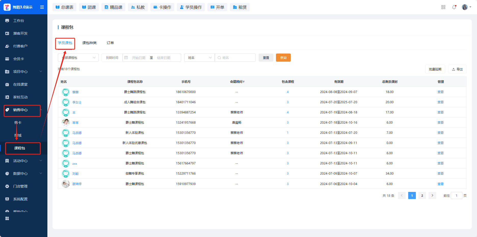Viewport: 477px width, 237px height.
Task: Click the 工作台 sidebar icon
Action: click(7, 21)
